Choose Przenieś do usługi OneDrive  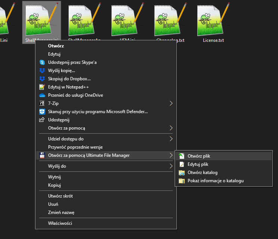click(x=106, y=95)
